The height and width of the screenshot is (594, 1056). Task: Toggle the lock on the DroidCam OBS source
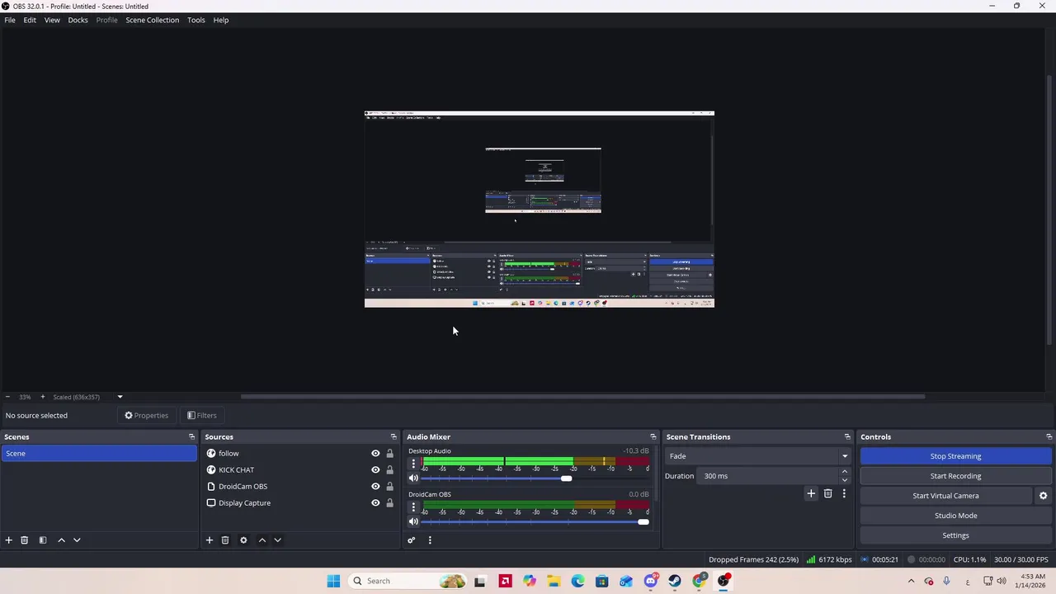tap(389, 487)
